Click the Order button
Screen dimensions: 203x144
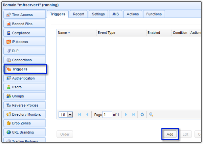coord(65,134)
